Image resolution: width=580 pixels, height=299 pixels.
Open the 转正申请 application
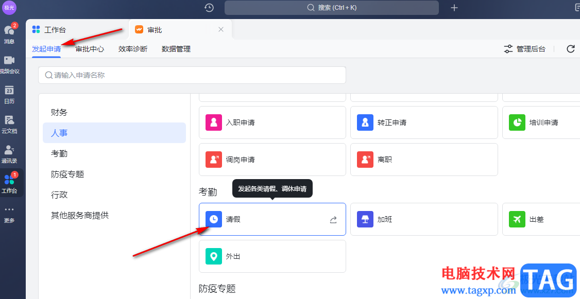click(x=424, y=122)
